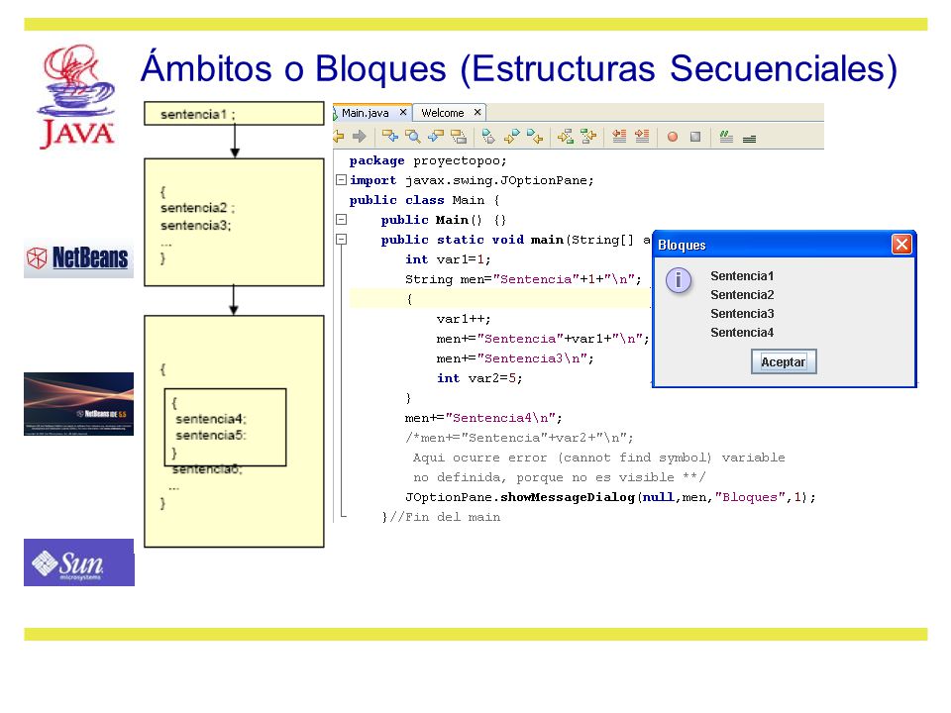Click the Shift Line Left icon
Viewport: 951px width, 713px height.
pos(619,137)
